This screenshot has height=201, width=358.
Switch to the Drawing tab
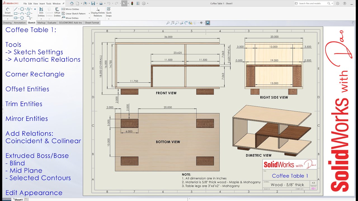tap(7, 23)
